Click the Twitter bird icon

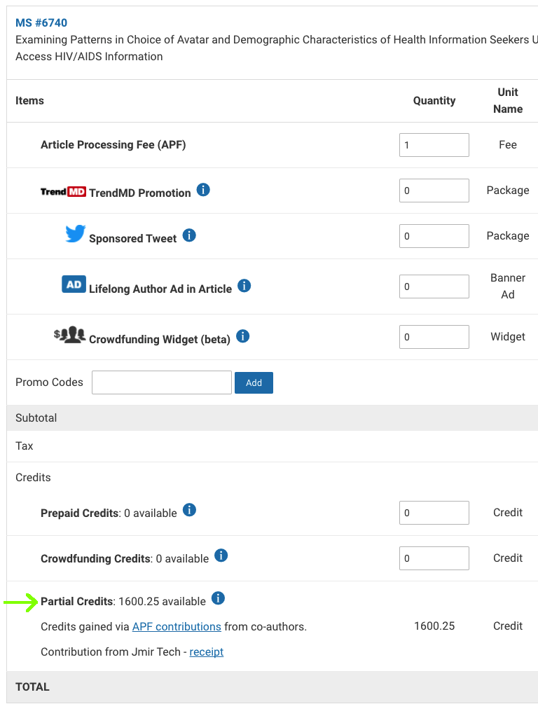pyautogui.click(x=75, y=234)
